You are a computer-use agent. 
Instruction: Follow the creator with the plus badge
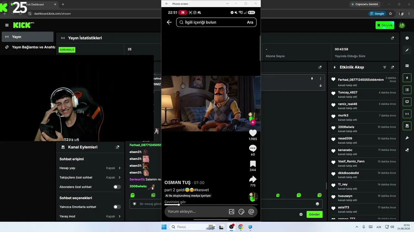coord(253,122)
